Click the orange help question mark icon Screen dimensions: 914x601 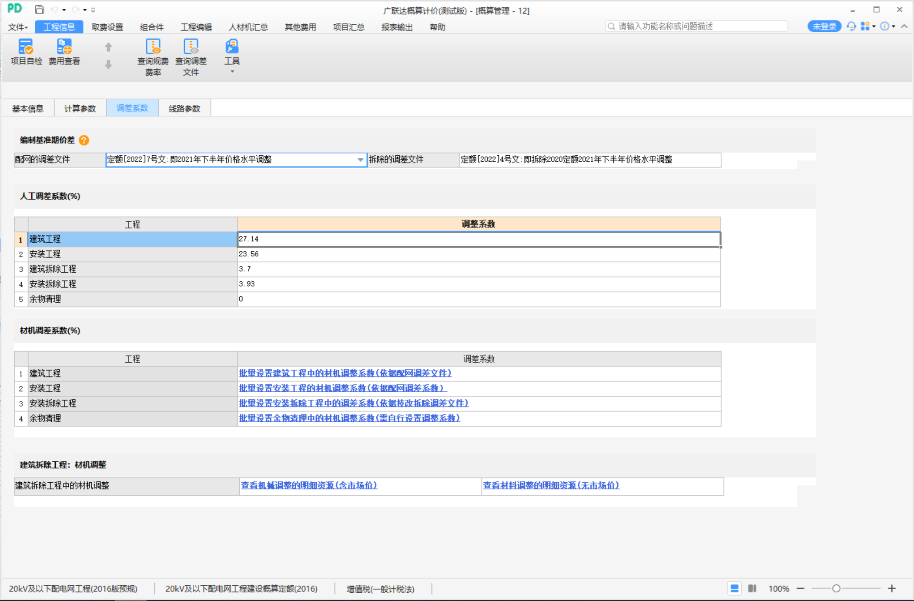pyautogui.click(x=84, y=140)
